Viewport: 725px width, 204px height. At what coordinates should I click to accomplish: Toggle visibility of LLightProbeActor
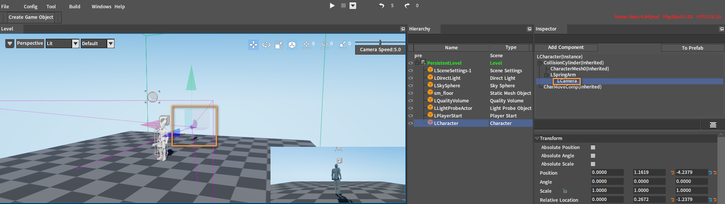[x=411, y=108]
